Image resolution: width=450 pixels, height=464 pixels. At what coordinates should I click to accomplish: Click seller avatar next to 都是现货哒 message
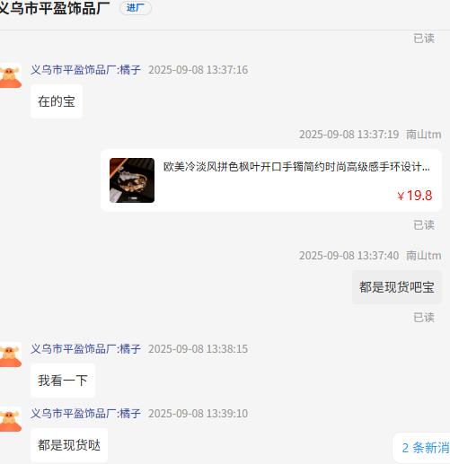[11, 419]
